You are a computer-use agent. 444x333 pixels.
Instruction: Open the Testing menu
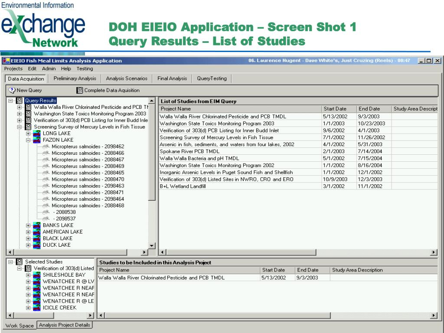coord(85,69)
